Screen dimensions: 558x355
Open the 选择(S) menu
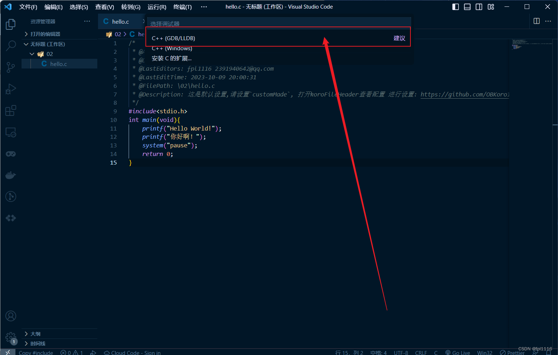(79, 7)
